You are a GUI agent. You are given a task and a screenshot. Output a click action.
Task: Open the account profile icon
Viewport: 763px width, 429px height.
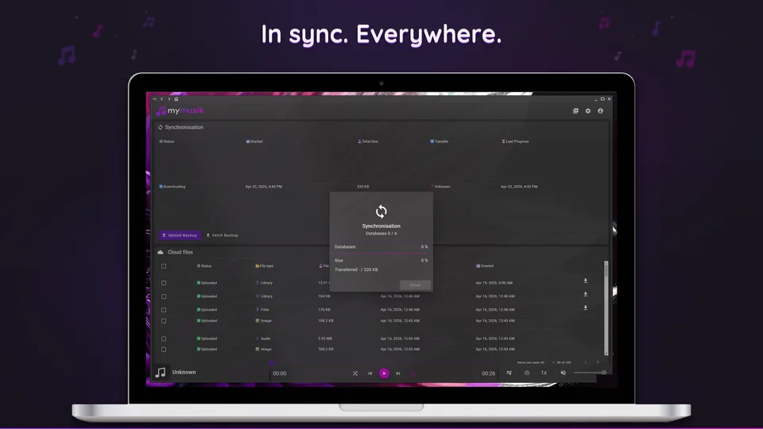(x=601, y=111)
